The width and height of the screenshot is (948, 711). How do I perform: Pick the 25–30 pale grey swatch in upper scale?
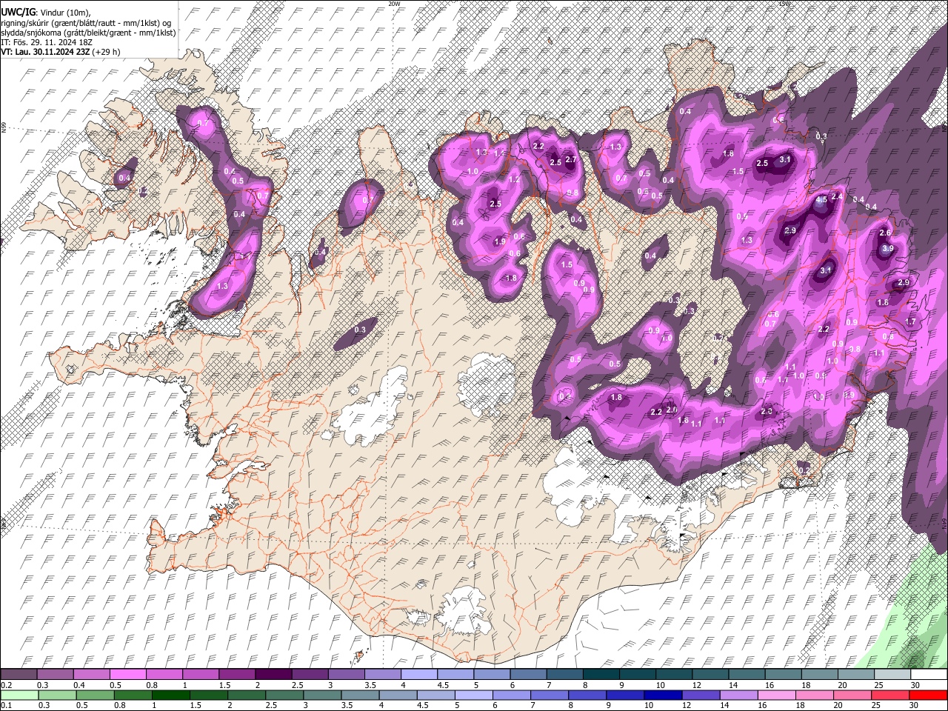[x=892, y=675]
